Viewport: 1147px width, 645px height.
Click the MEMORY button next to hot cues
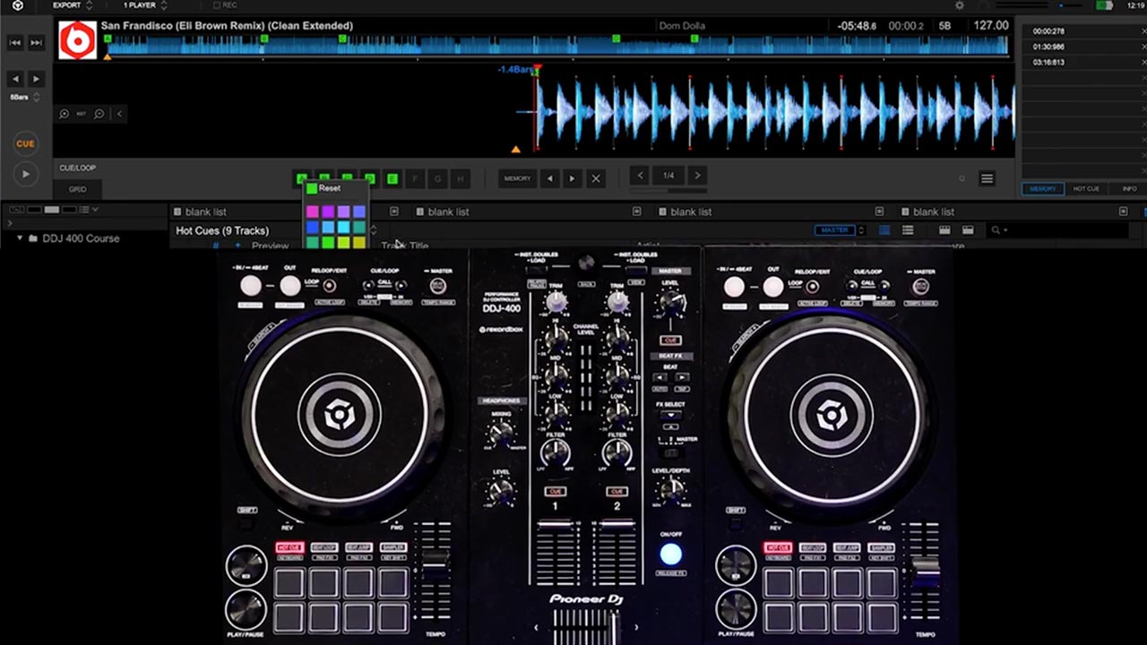pos(517,179)
